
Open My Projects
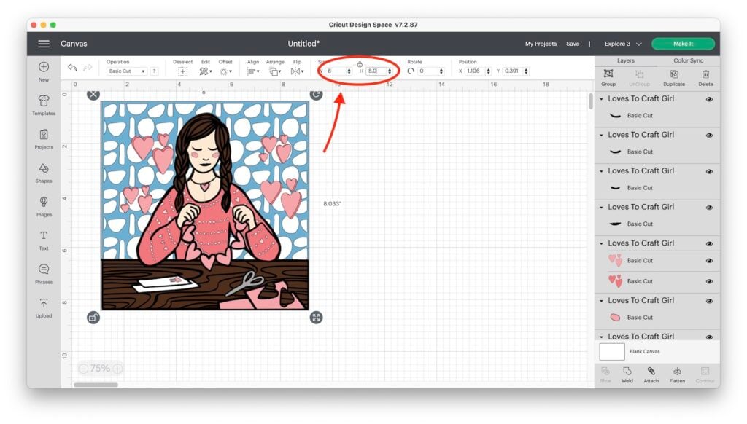541,44
